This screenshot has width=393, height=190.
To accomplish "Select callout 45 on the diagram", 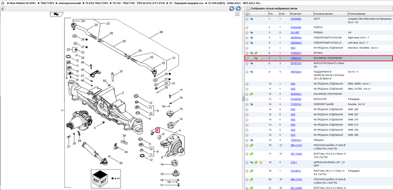I will [82, 70].
